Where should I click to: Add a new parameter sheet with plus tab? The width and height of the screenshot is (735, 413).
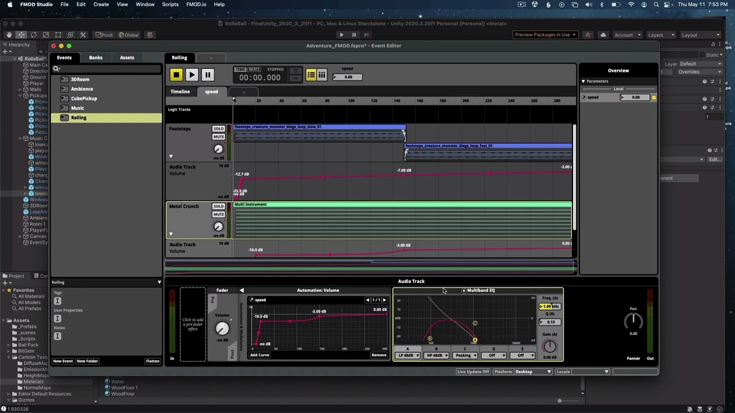[243, 92]
